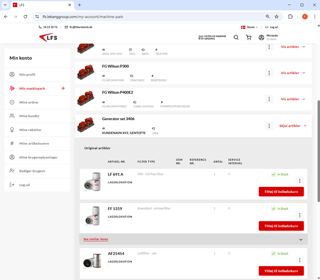Click the phone number 56 13 10 72

click(x=50, y=27)
